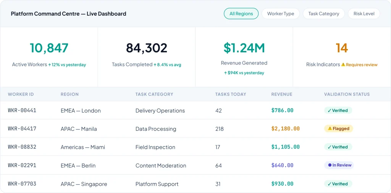This screenshot has width=391, height=193.
Task: Sort by the Tasks Today column header
Action: point(231,94)
